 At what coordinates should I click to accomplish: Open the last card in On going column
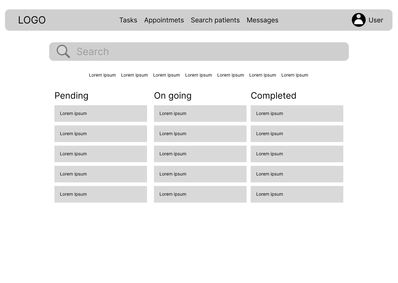tap(200, 194)
